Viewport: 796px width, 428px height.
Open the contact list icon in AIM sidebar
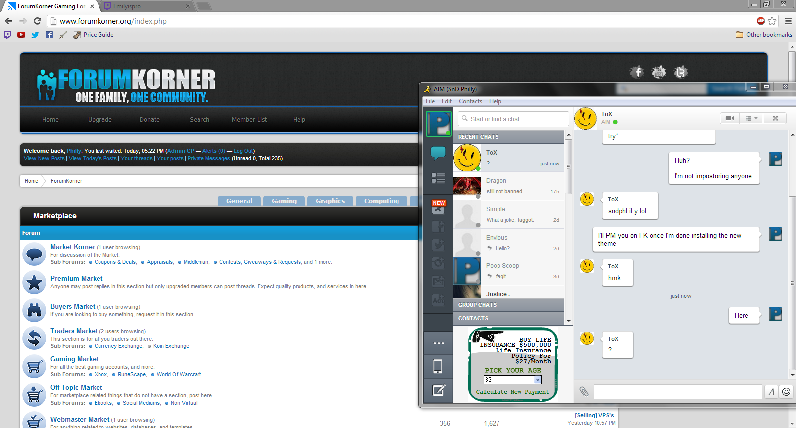438,178
